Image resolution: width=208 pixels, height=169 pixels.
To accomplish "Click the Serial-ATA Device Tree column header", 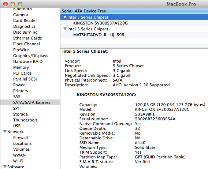I will coord(134,11).
